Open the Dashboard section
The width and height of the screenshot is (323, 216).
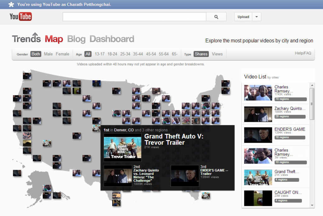(x=112, y=39)
